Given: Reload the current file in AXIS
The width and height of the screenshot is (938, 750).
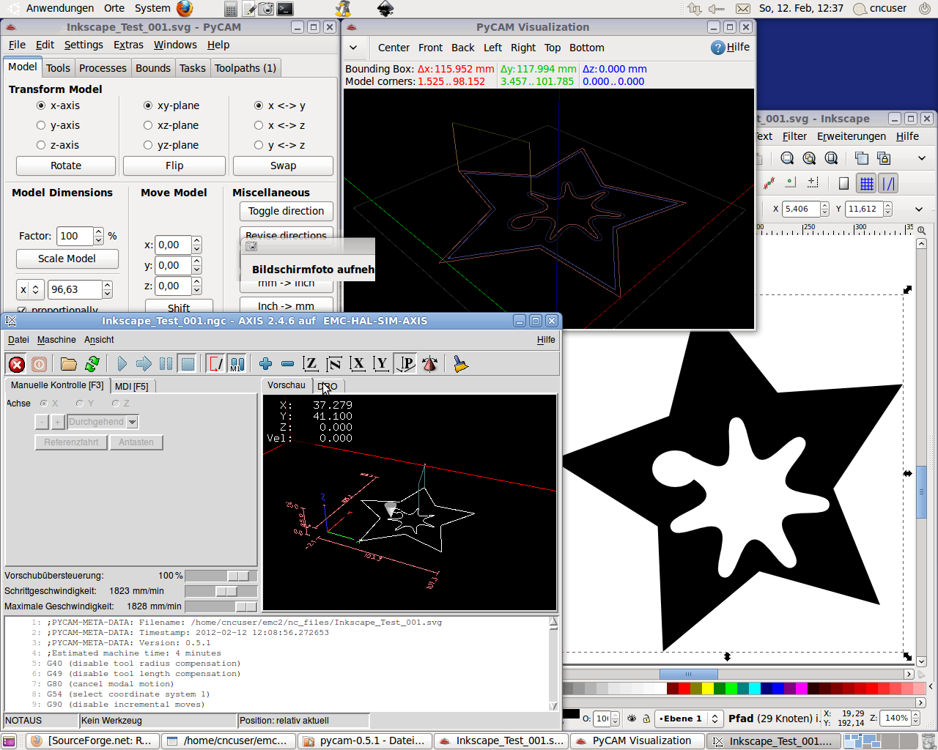Looking at the screenshot, I should [x=92, y=364].
